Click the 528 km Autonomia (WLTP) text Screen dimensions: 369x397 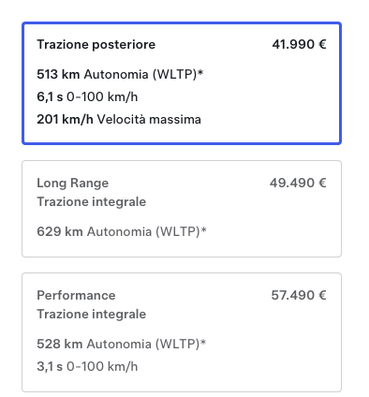tap(122, 344)
